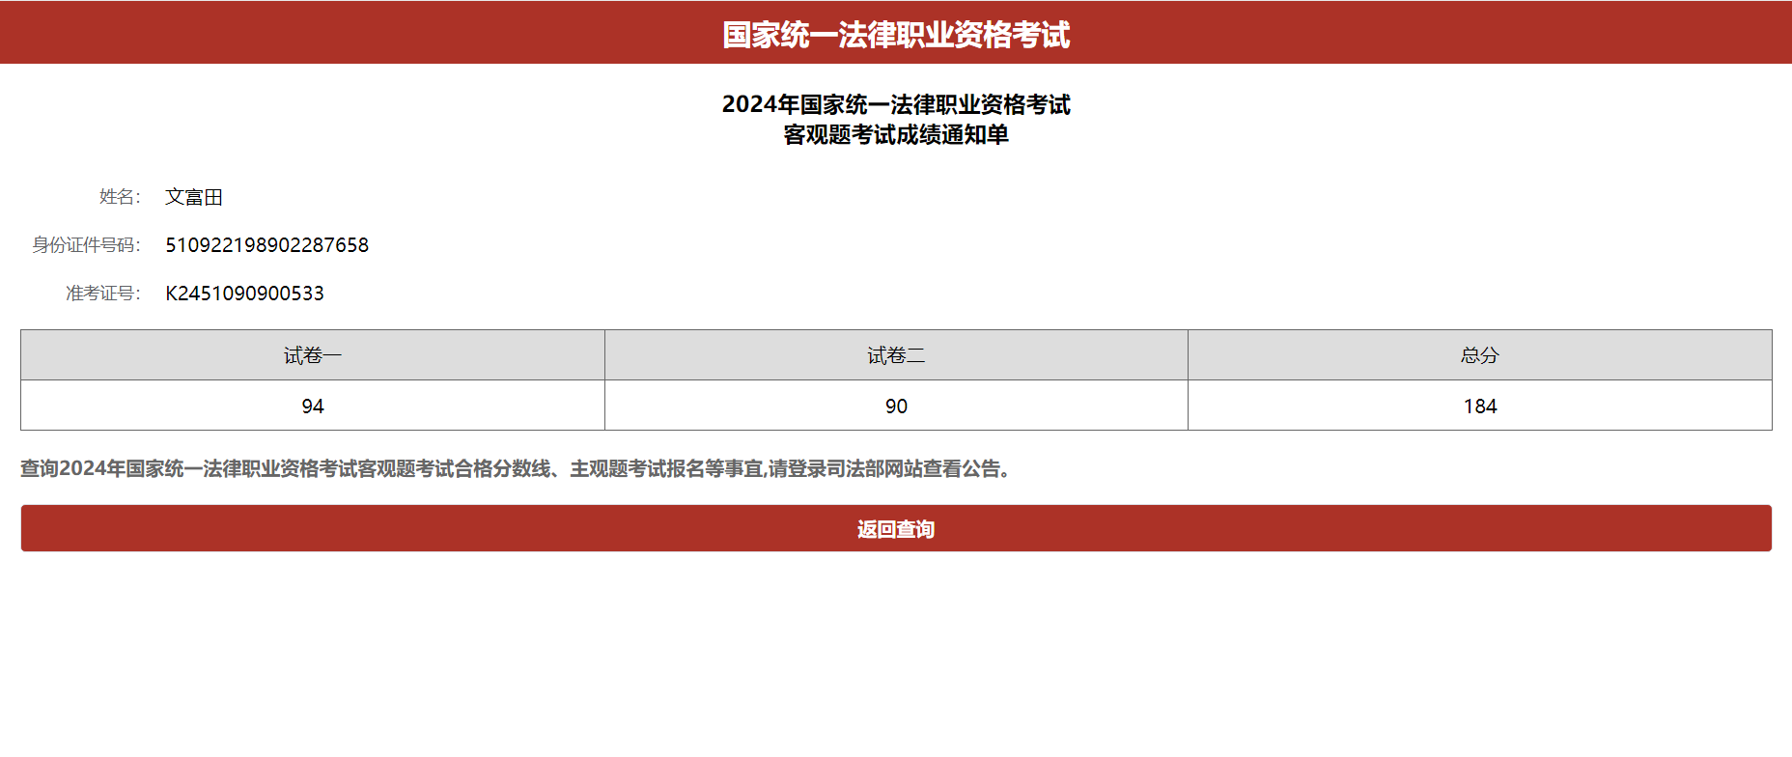This screenshot has width=1792, height=757.
Task: Select the total score 184
Action: click(x=1480, y=407)
